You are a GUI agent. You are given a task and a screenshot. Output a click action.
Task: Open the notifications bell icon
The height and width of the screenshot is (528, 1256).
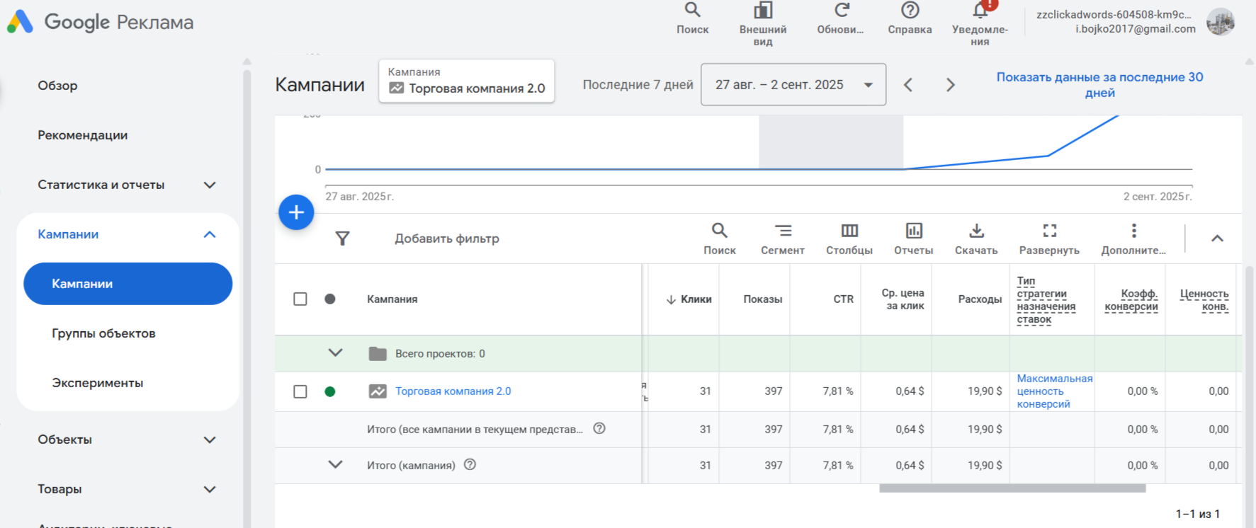980,10
